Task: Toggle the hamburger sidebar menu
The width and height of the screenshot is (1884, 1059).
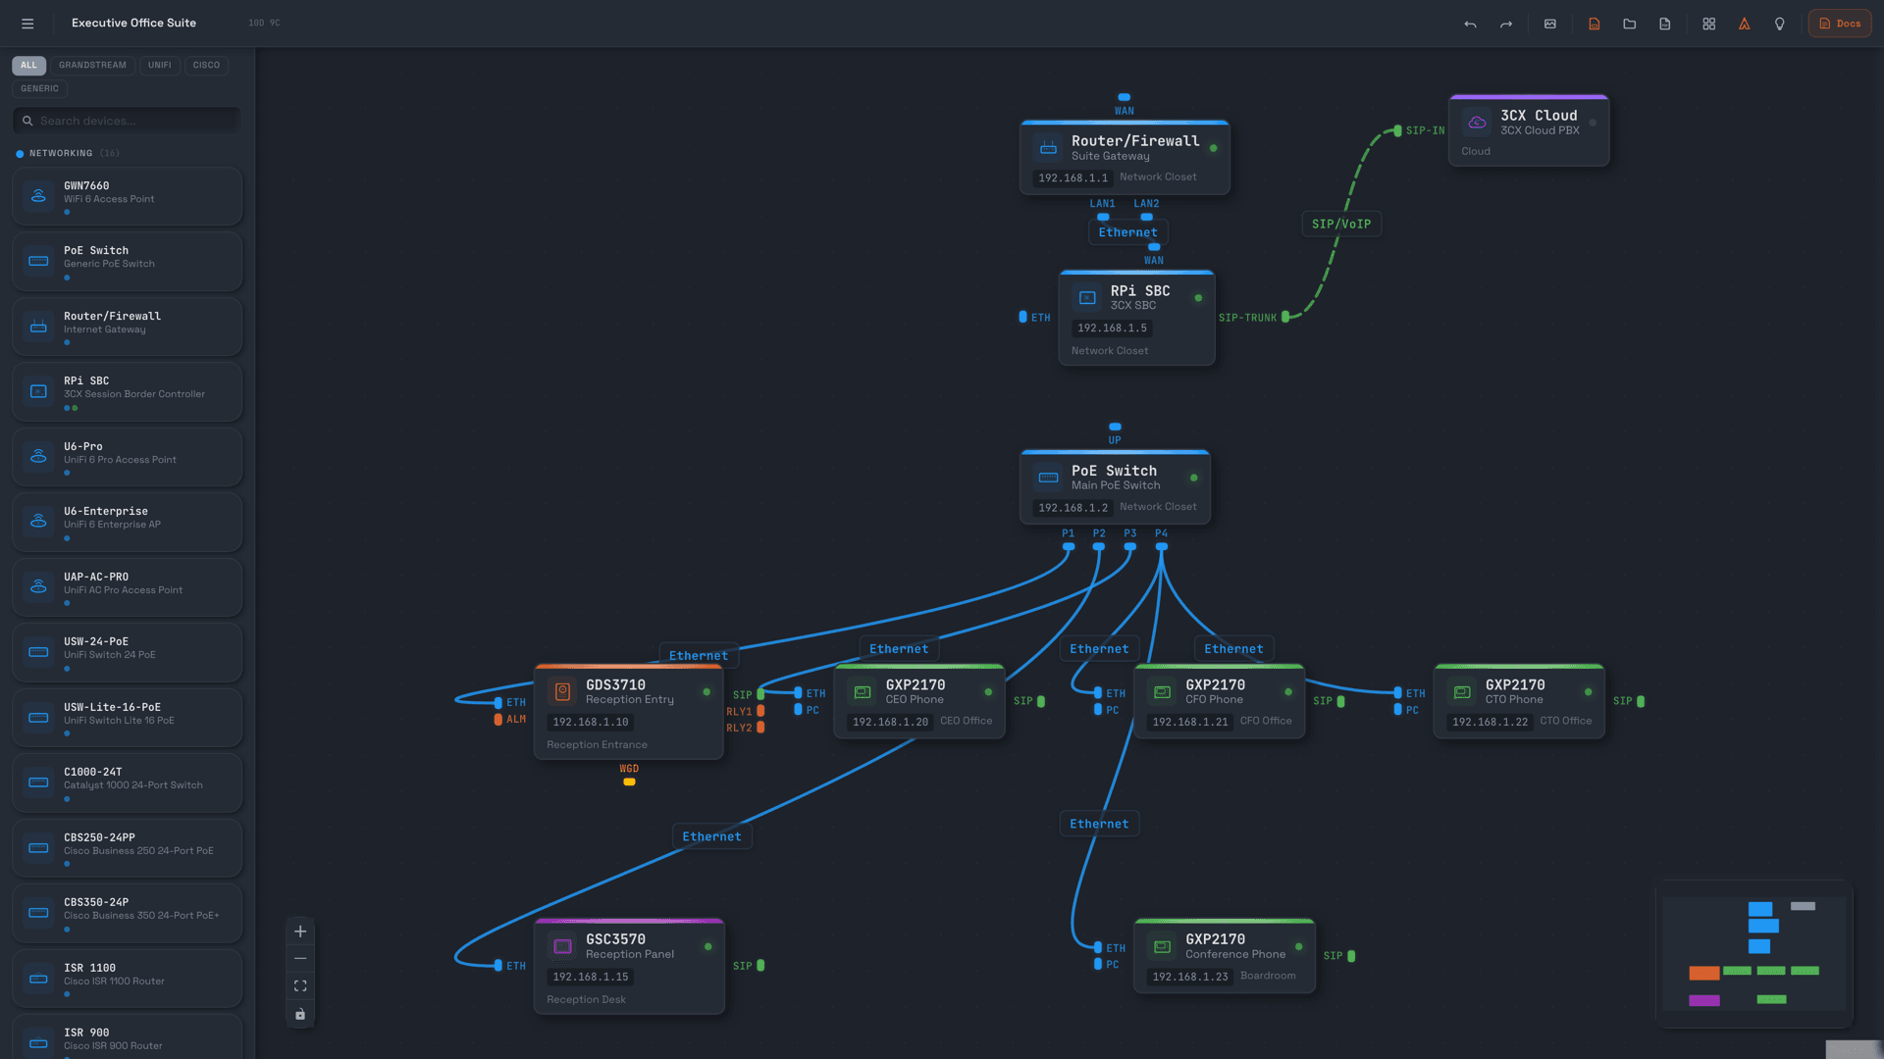Action: pos(27,24)
